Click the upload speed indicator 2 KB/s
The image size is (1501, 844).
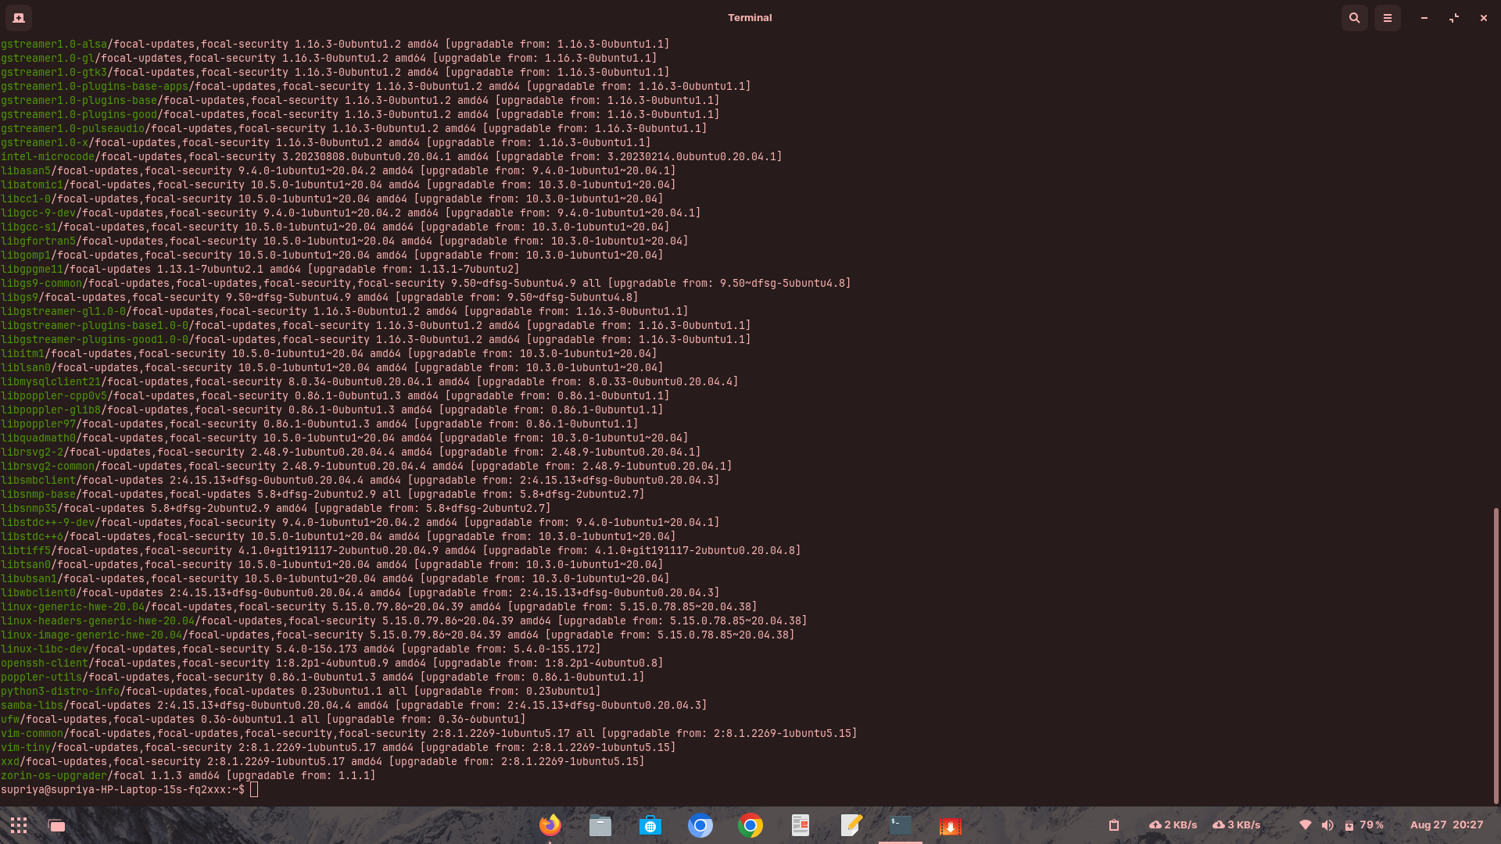click(1173, 825)
